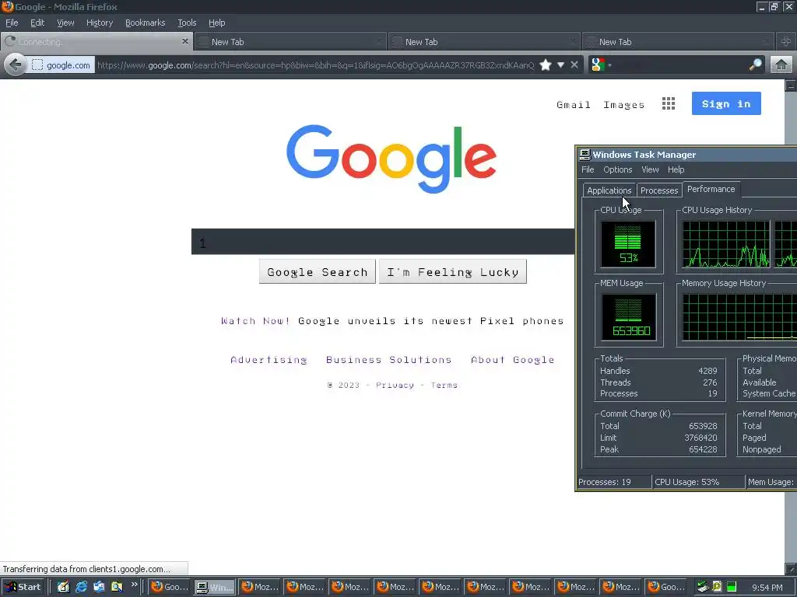Click the Google search input box
The width and height of the screenshot is (797, 597).
[383, 242]
